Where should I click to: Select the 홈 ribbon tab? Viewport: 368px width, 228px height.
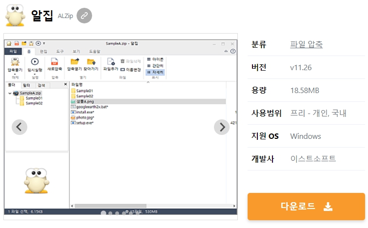29,51
